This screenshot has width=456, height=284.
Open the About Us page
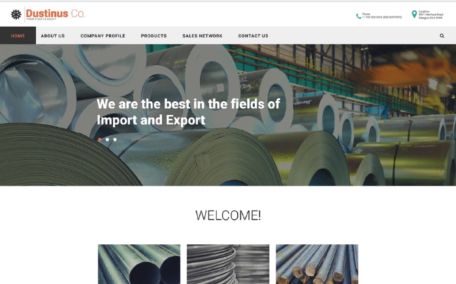click(x=53, y=36)
